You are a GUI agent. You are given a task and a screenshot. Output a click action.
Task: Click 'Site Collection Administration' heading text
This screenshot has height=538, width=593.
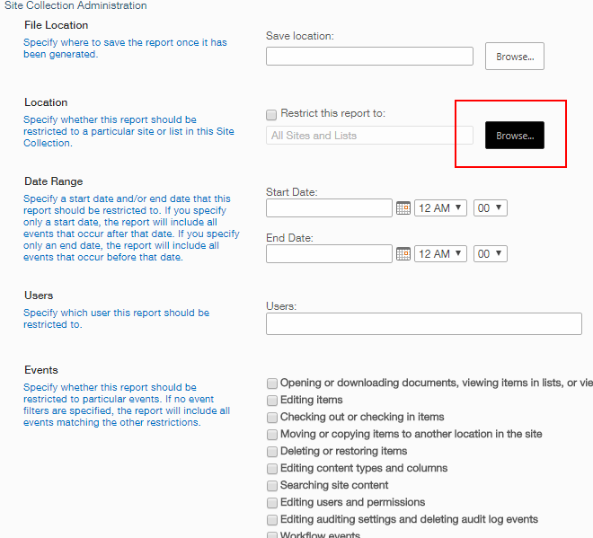coord(75,5)
